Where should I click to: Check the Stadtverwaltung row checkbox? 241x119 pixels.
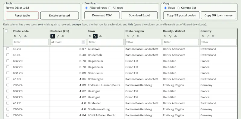(8, 109)
